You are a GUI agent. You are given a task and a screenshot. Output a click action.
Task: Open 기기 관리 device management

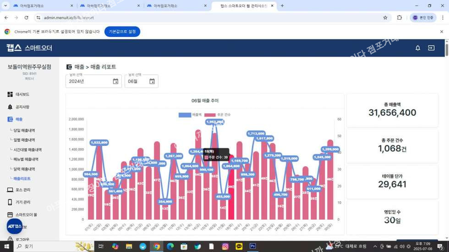(23, 202)
